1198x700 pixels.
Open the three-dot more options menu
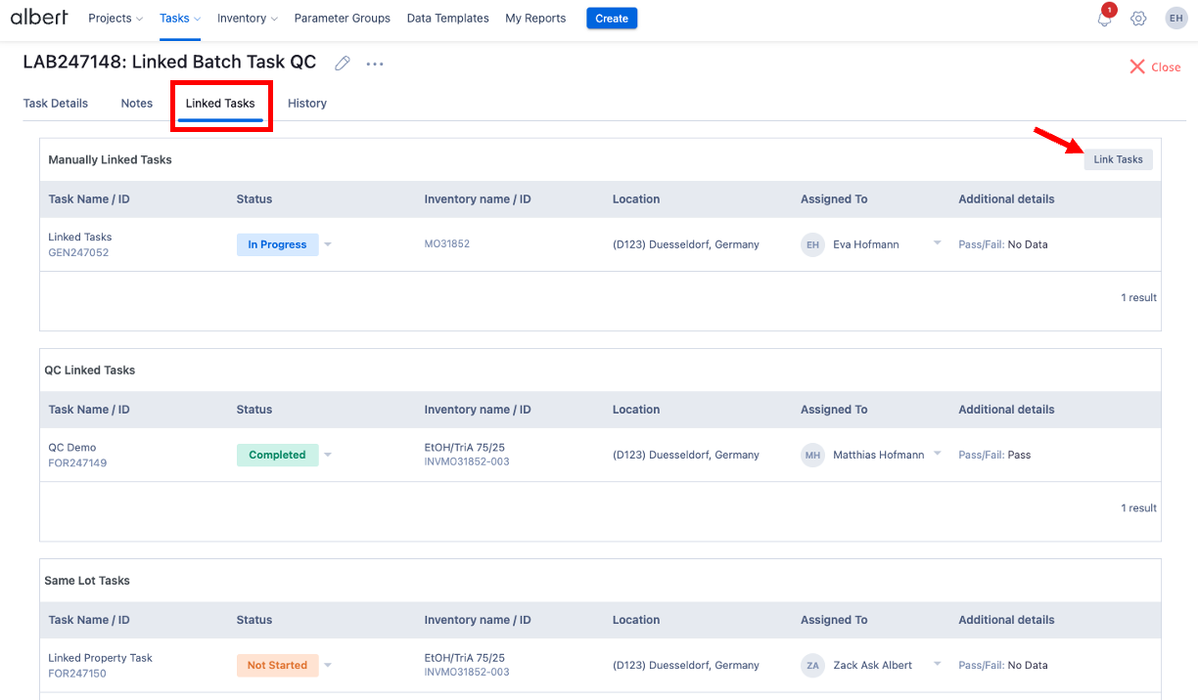[x=375, y=64]
